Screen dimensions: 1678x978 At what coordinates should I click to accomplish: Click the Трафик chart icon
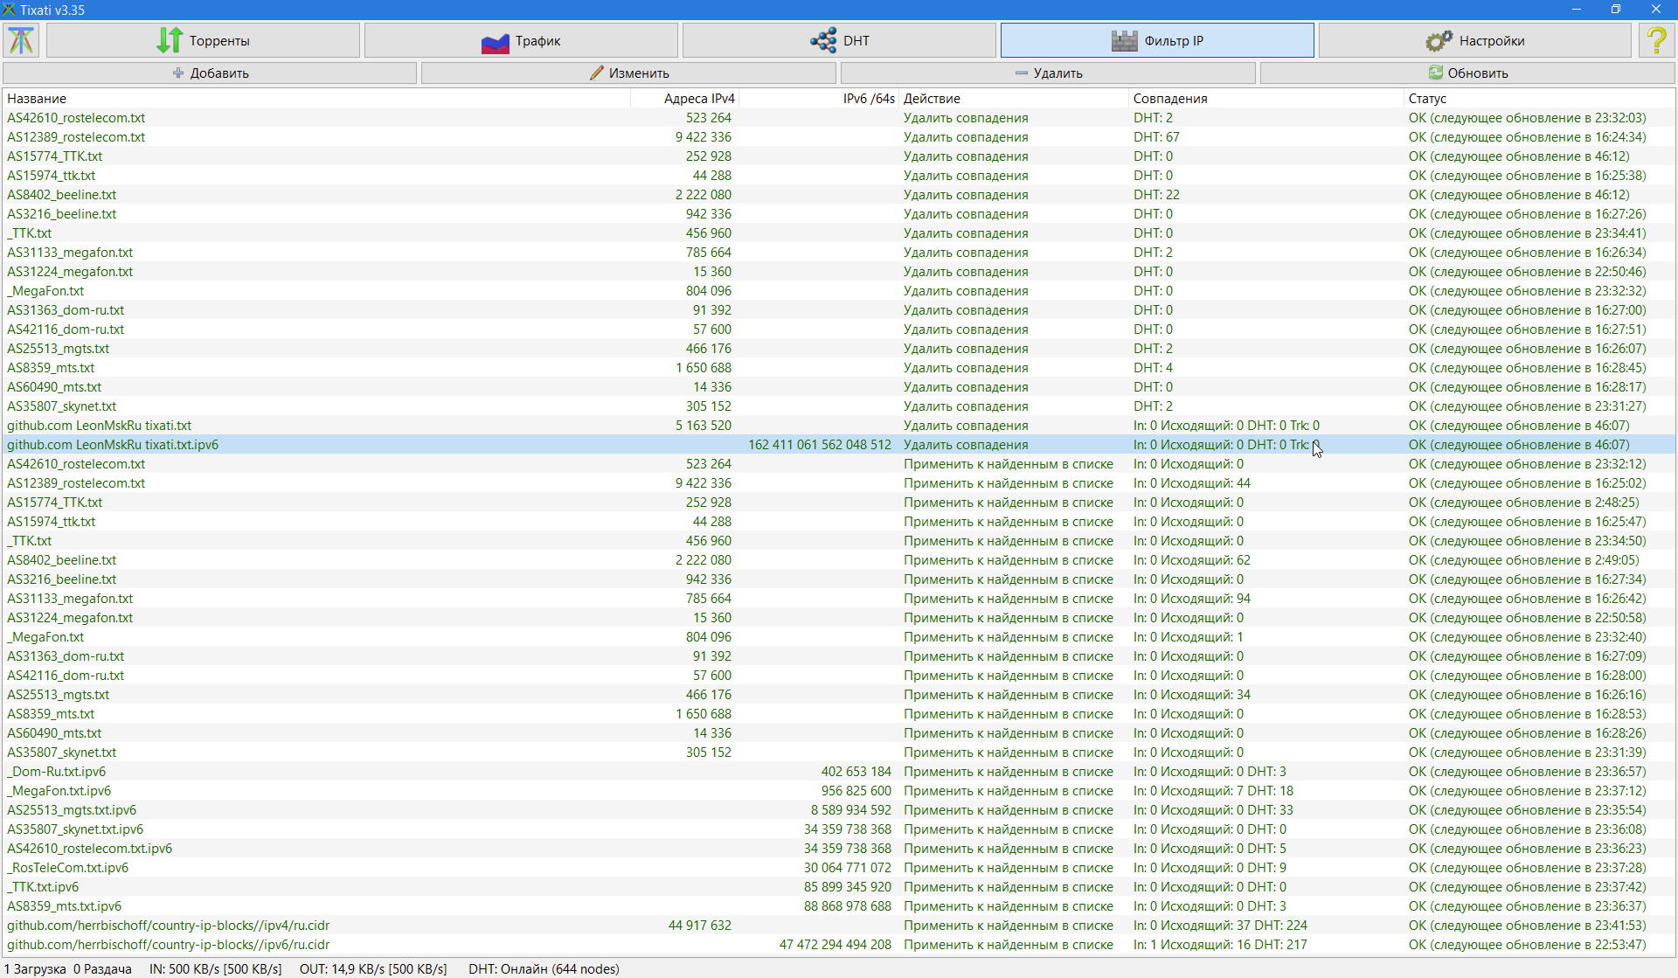tap(495, 41)
